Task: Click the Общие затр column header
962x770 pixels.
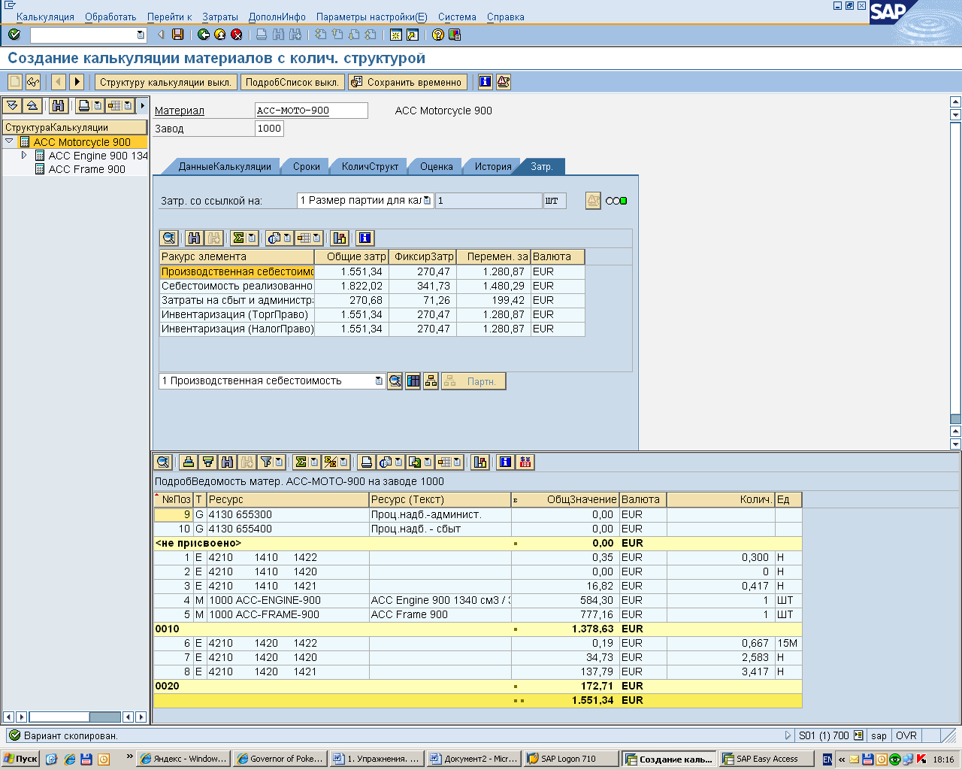Action: pos(352,256)
